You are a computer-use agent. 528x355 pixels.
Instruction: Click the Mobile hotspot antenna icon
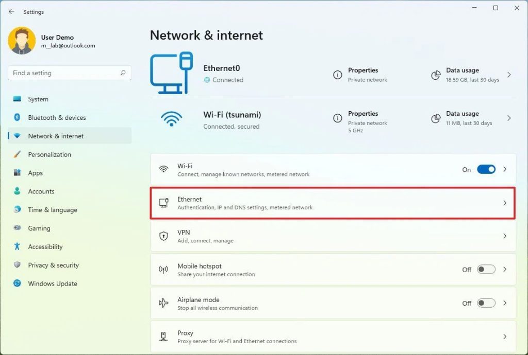[163, 270]
